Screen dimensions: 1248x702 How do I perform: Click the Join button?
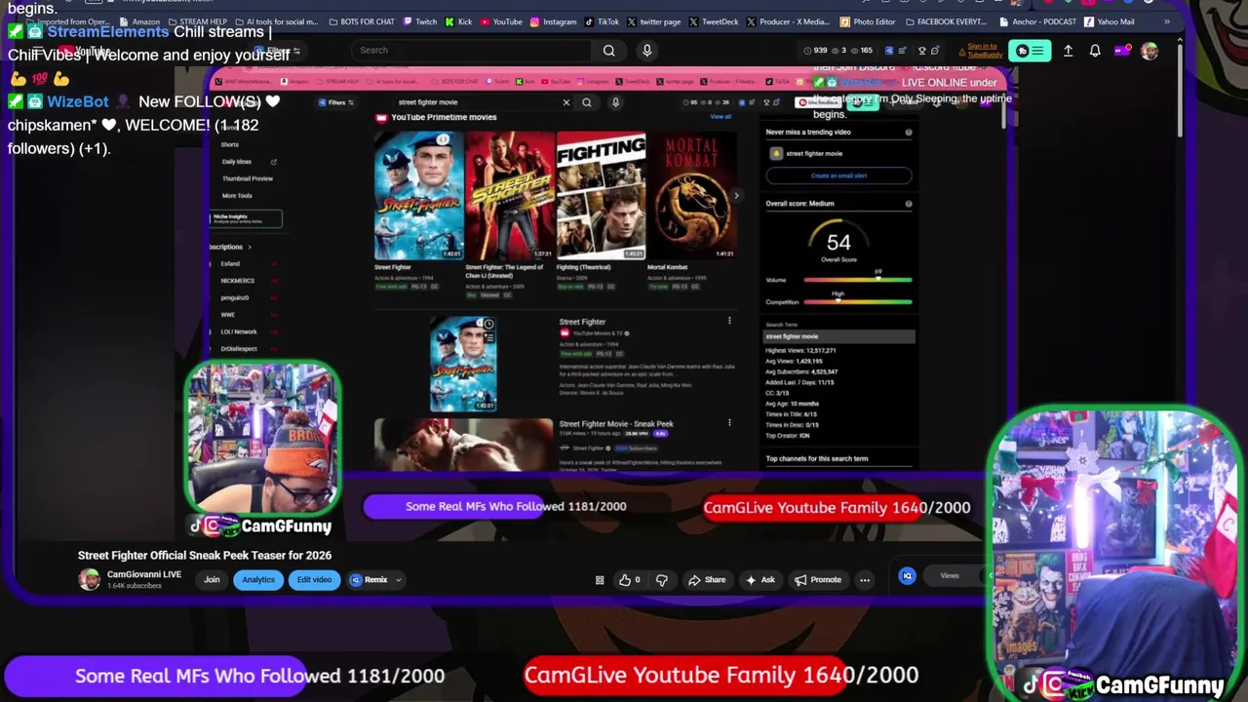[x=212, y=580]
